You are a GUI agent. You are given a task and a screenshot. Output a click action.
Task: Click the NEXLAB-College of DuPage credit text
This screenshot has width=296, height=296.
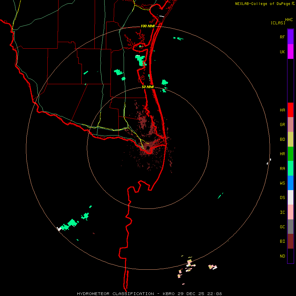(262, 4)
